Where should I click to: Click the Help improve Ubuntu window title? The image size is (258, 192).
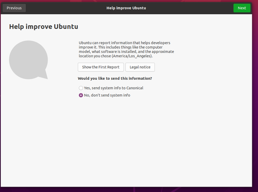(x=126, y=8)
